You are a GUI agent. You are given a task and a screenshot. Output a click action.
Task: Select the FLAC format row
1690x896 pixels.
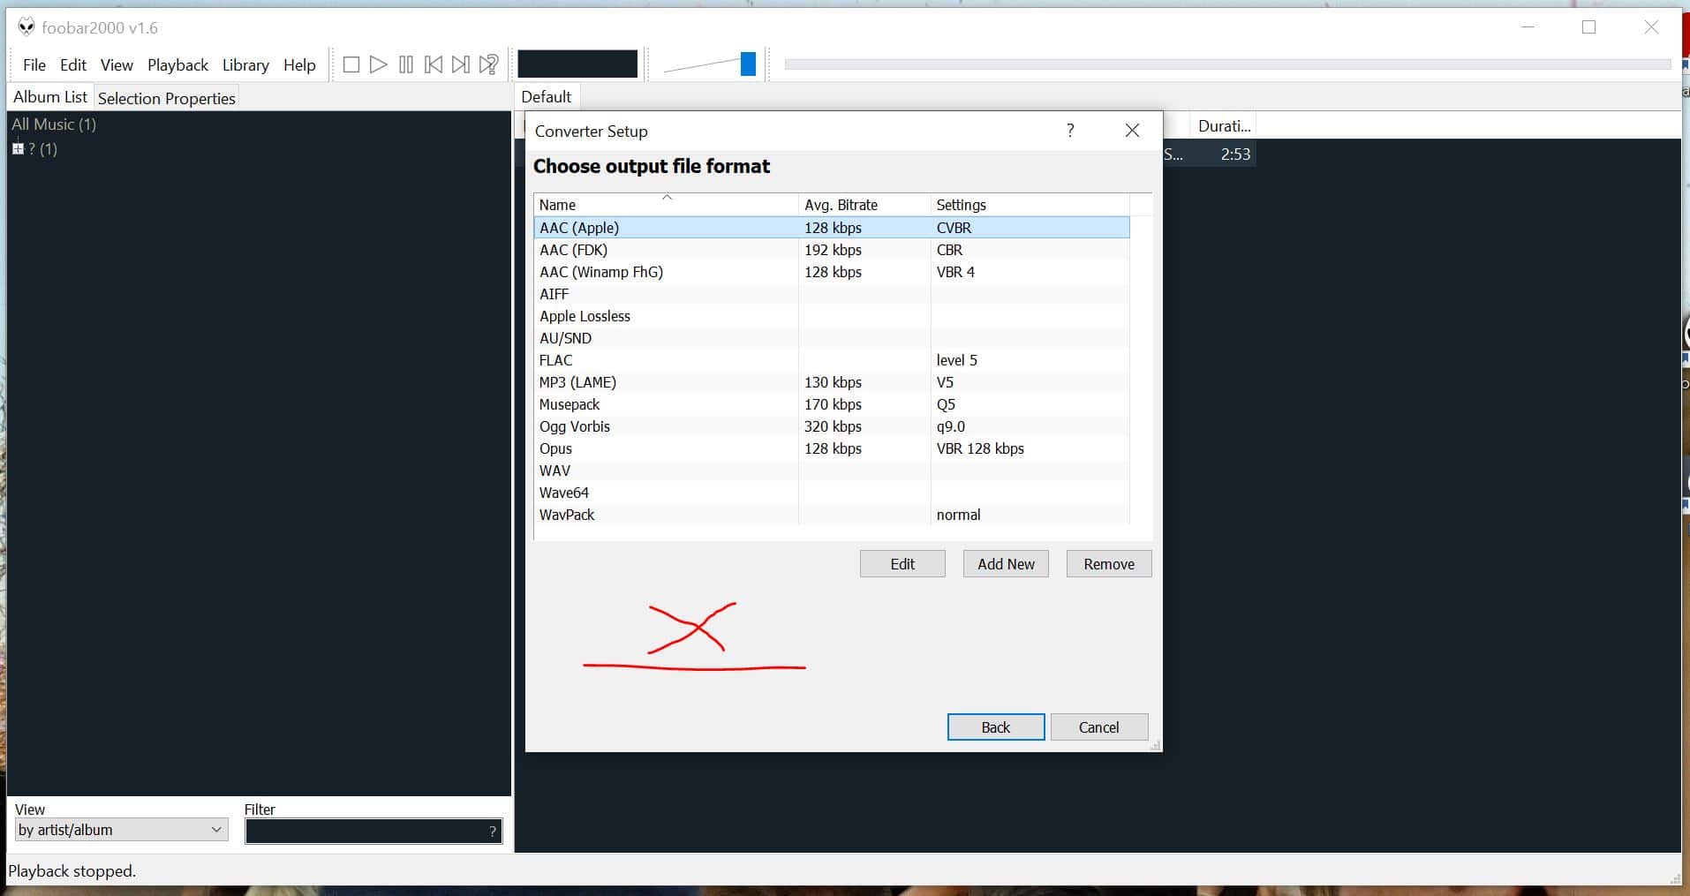832,360
